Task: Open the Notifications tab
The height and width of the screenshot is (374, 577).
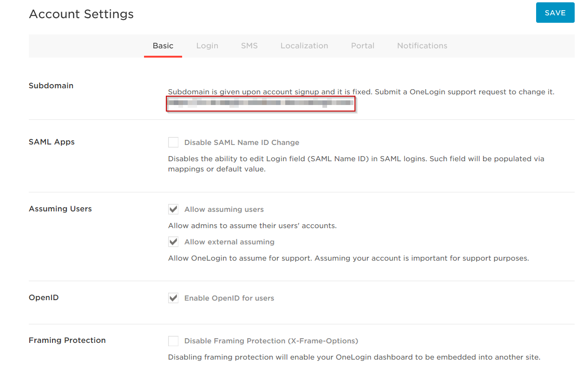Action: [422, 46]
